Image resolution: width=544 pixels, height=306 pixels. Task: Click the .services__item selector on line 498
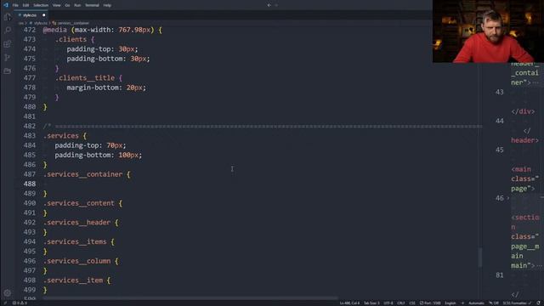point(73,280)
